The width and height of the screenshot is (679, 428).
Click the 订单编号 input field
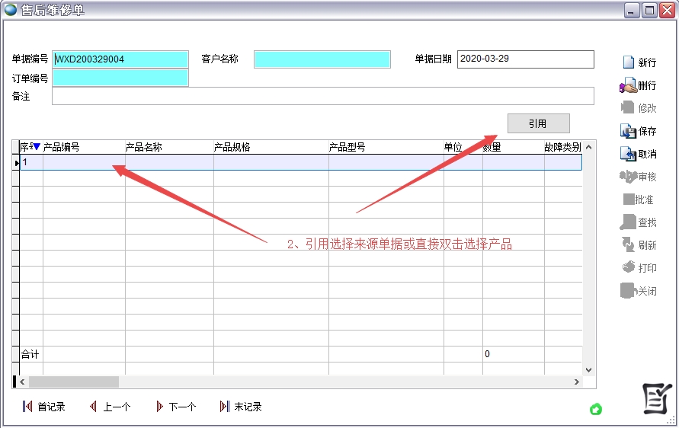[120, 78]
